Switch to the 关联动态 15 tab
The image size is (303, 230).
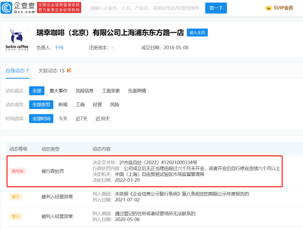pos(51,71)
